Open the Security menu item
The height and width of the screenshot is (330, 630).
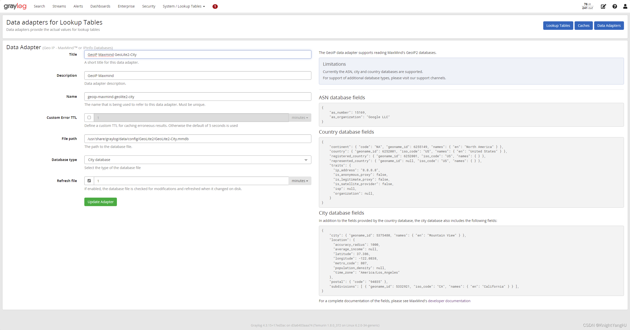[149, 6]
